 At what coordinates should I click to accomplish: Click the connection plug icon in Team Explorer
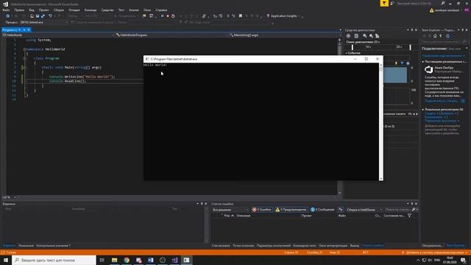[x=441, y=36]
